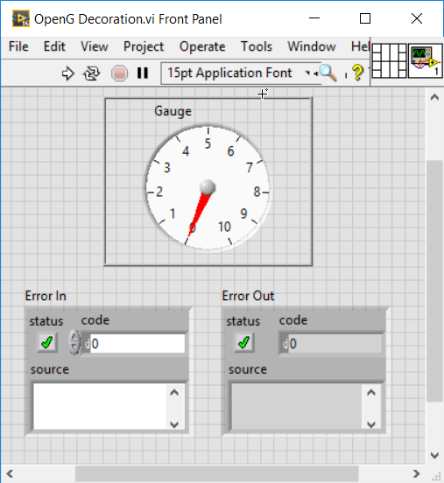This screenshot has height=483, width=444.
Task: Click the vertical scrollbar down arrow
Action: tap(434, 455)
